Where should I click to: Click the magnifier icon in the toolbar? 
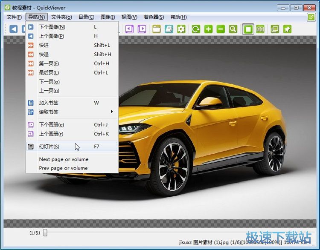pos(233,29)
